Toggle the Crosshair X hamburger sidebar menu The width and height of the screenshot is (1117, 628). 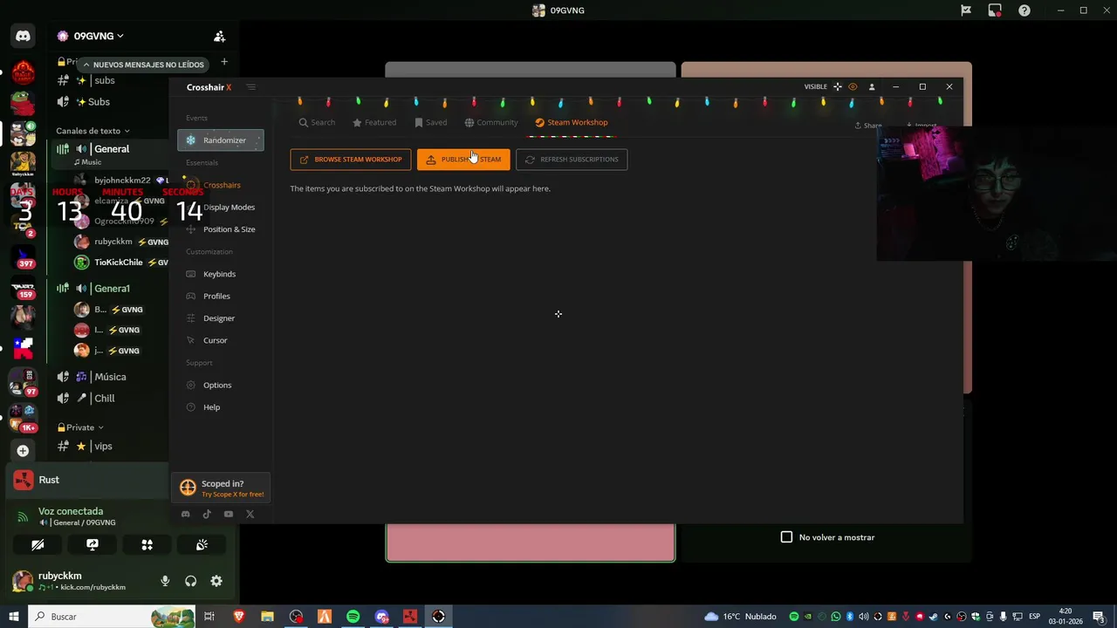(251, 86)
